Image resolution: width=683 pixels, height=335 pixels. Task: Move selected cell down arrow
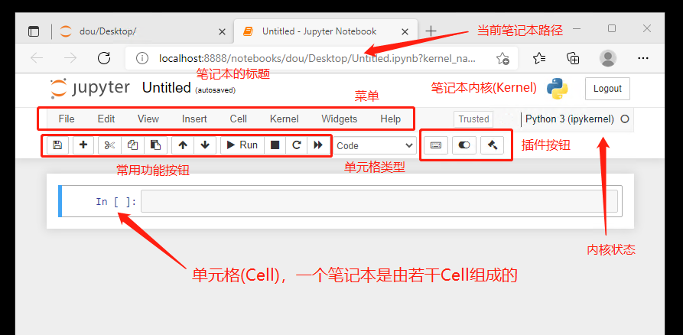204,145
